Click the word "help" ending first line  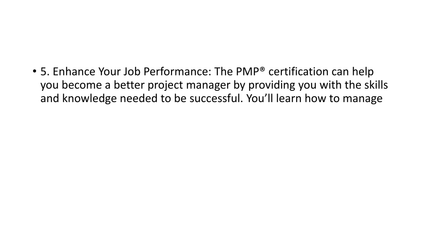(363, 72)
